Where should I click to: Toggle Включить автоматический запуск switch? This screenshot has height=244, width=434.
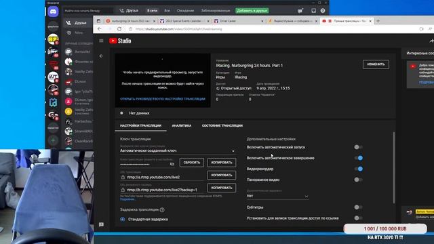point(359,147)
